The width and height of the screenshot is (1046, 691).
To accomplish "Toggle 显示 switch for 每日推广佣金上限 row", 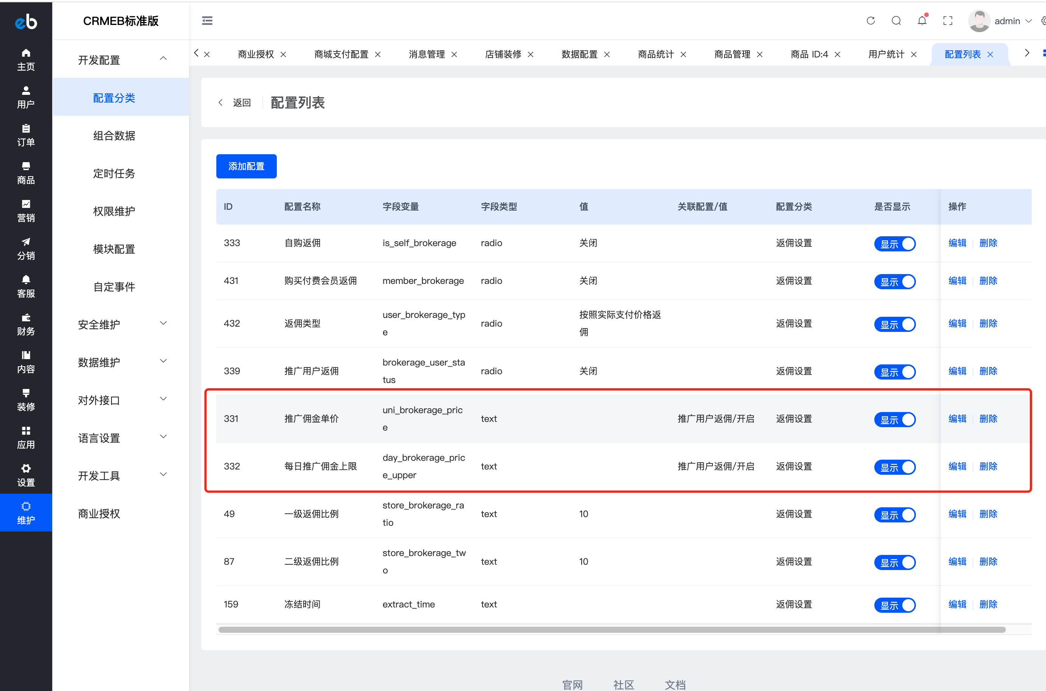I will [x=895, y=467].
